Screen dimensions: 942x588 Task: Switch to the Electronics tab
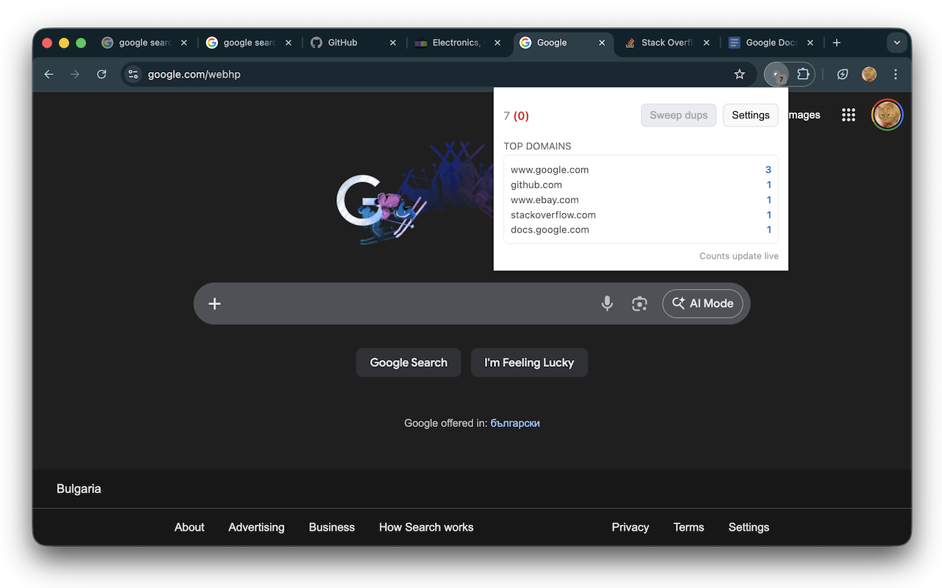pos(458,43)
